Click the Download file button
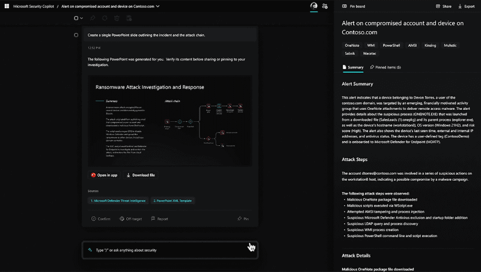Screen dimensions: 481x272 click(140, 175)
